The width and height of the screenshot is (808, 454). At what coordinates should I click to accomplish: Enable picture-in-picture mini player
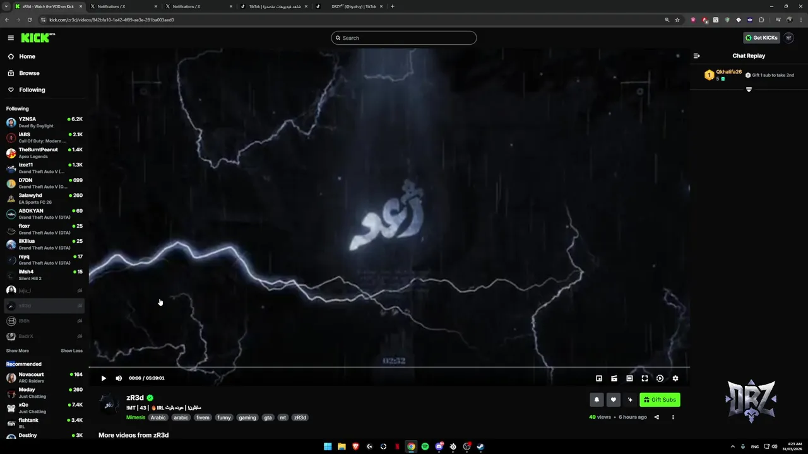click(599, 378)
